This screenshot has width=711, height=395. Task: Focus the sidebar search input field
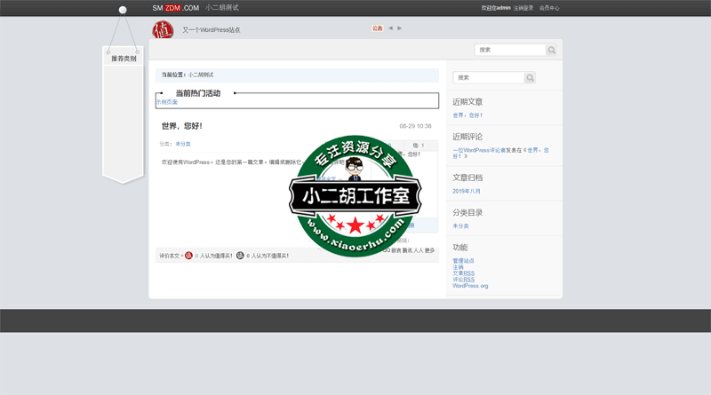pos(488,78)
